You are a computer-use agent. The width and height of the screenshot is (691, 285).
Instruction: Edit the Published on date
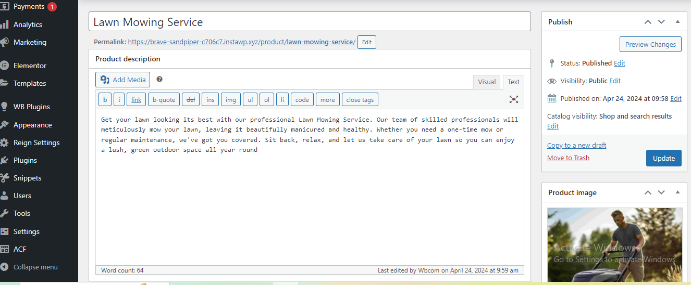pyautogui.click(x=676, y=98)
